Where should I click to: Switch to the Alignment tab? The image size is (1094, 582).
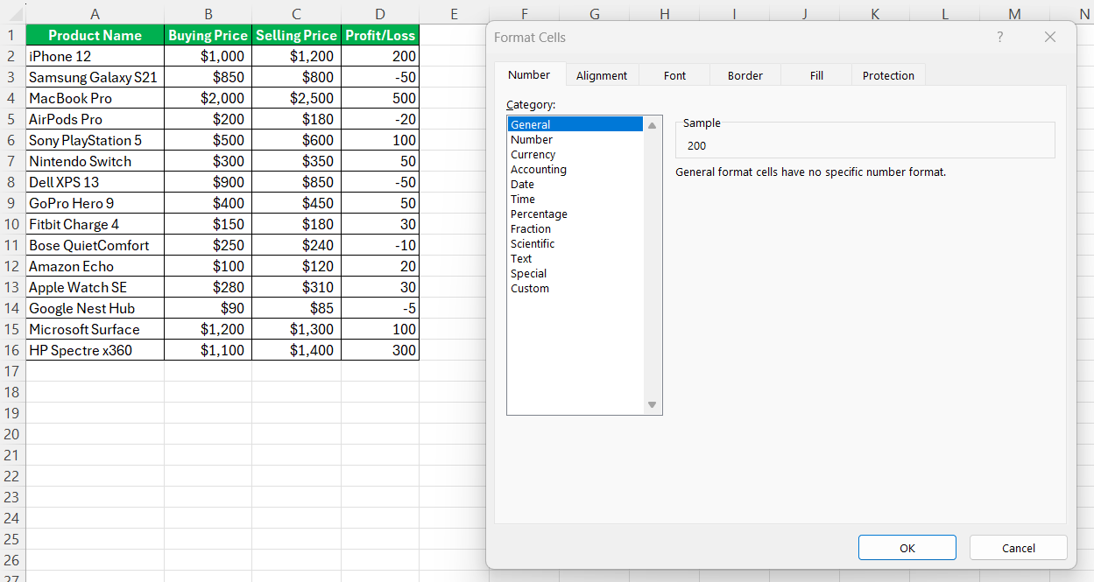[x=602, y=76]
